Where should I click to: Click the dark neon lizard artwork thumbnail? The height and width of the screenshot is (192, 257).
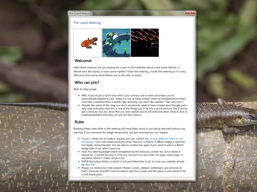click(145, 43)
